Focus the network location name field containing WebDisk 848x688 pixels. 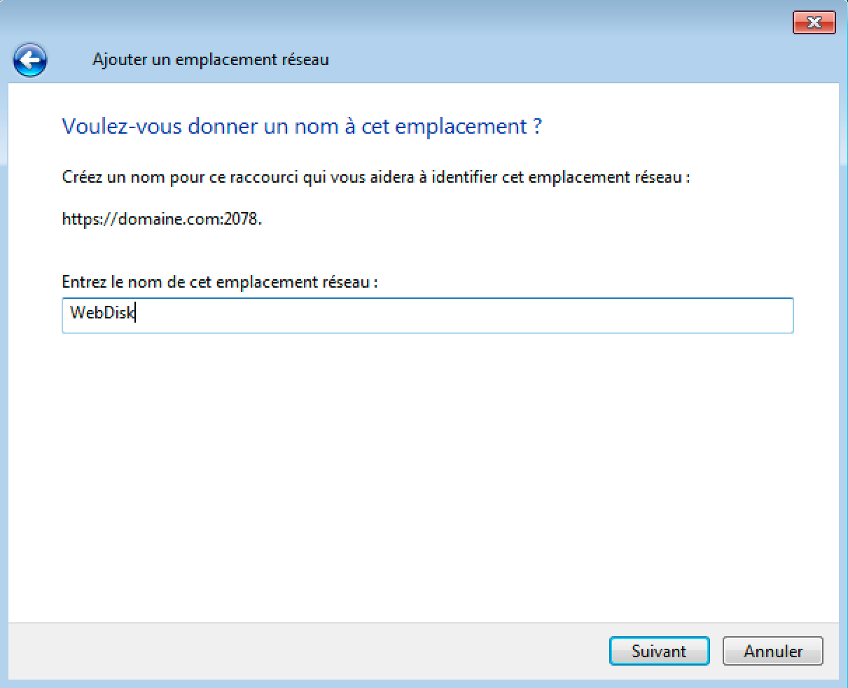(x=428, y=316)
